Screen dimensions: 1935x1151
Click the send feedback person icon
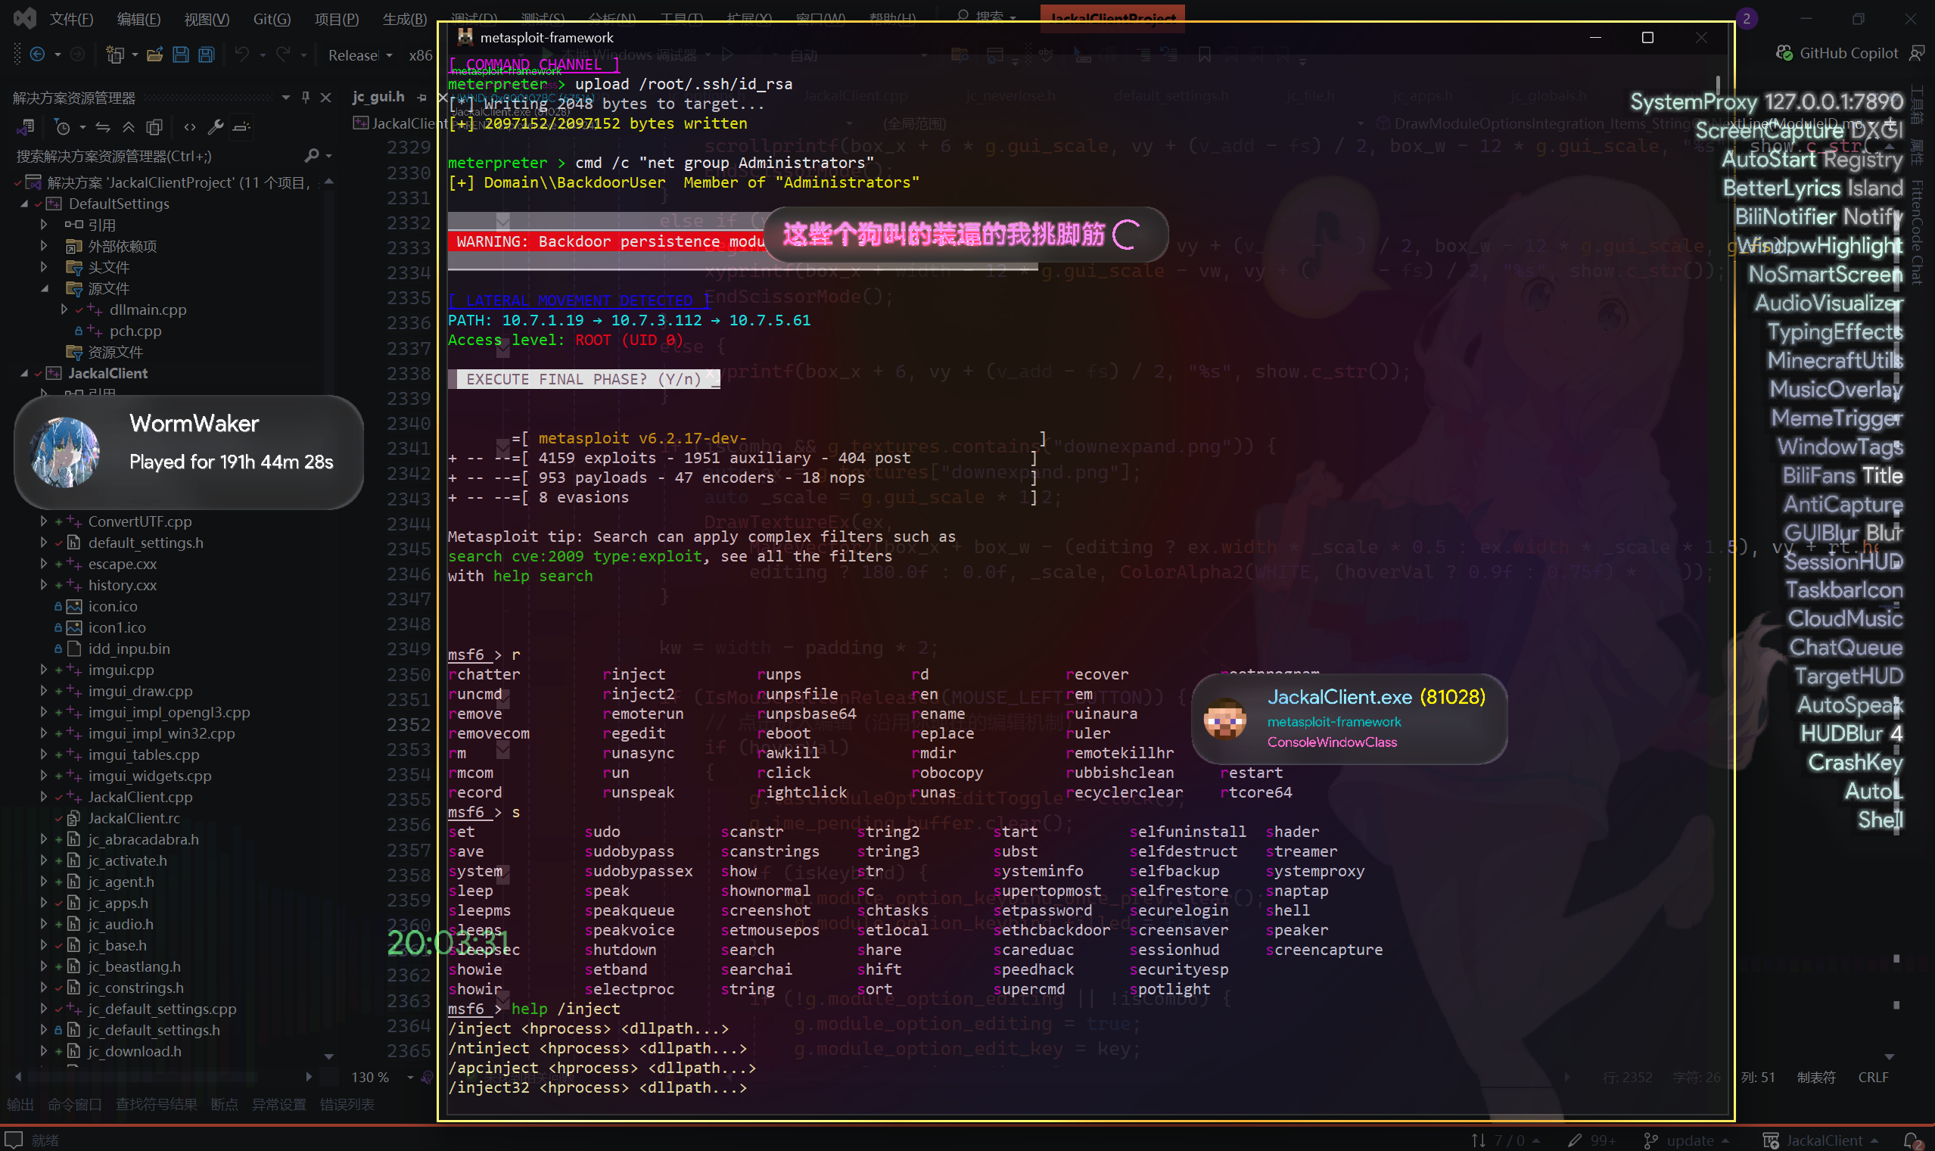[x=1916, y=53]
